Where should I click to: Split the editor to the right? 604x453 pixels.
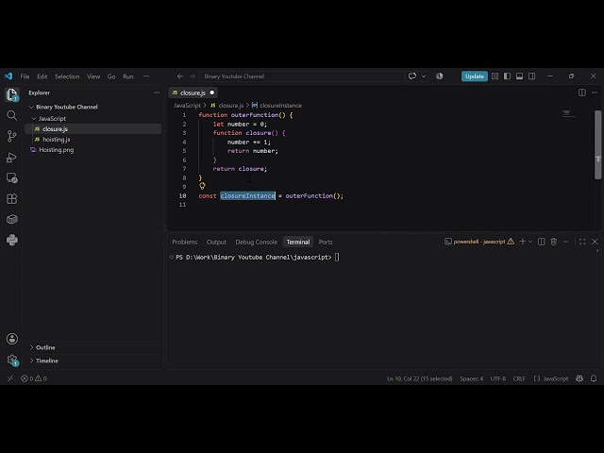(582, 92)
